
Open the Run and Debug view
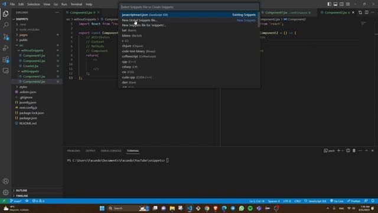6,48
